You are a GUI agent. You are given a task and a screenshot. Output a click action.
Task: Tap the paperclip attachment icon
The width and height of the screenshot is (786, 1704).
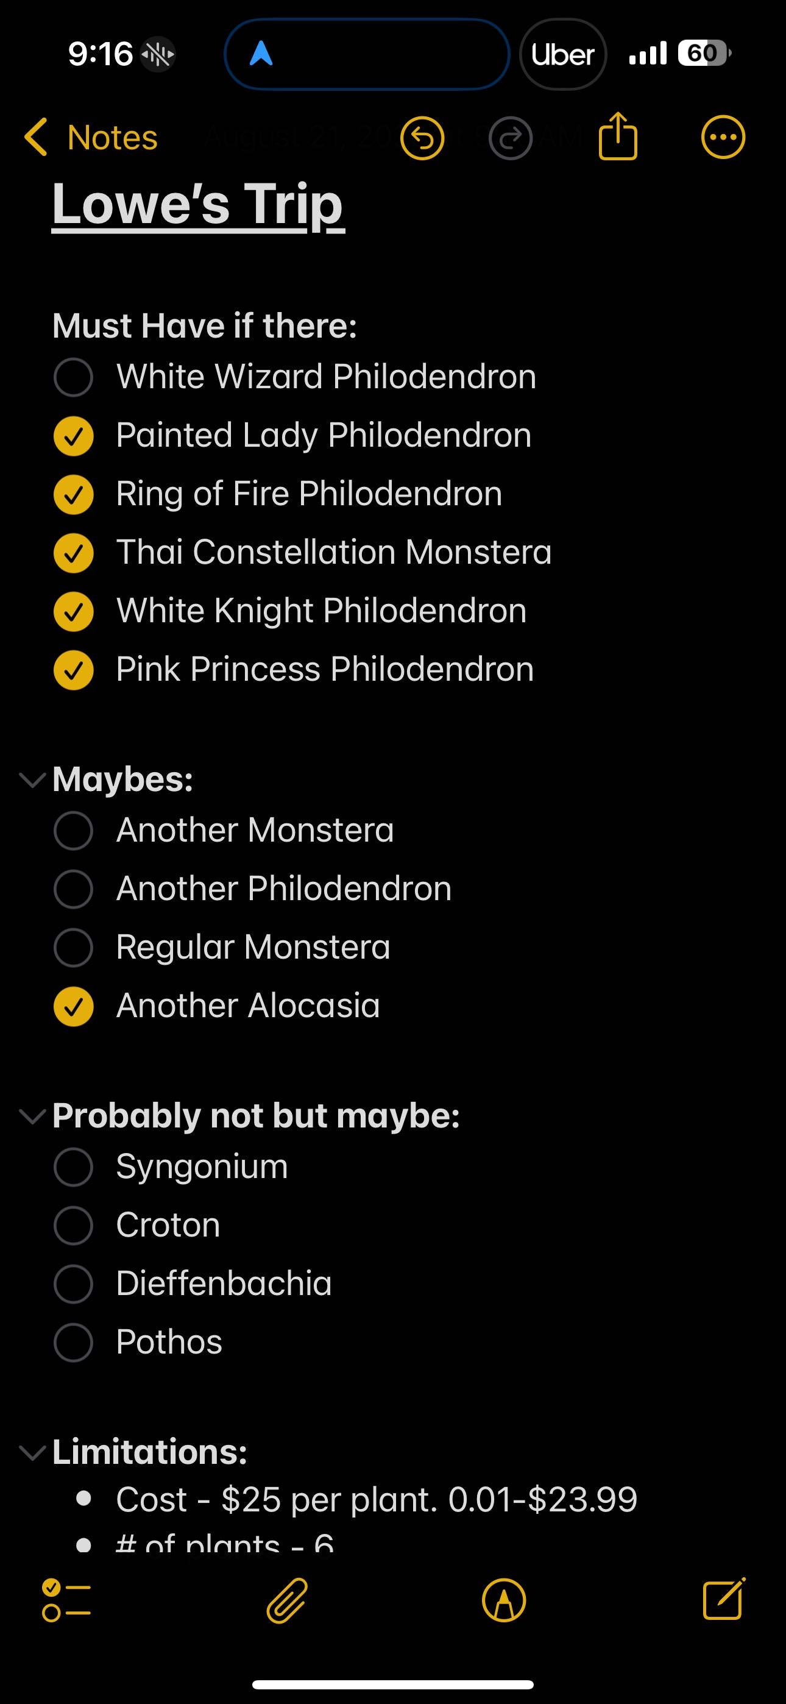coord(287,1601)
